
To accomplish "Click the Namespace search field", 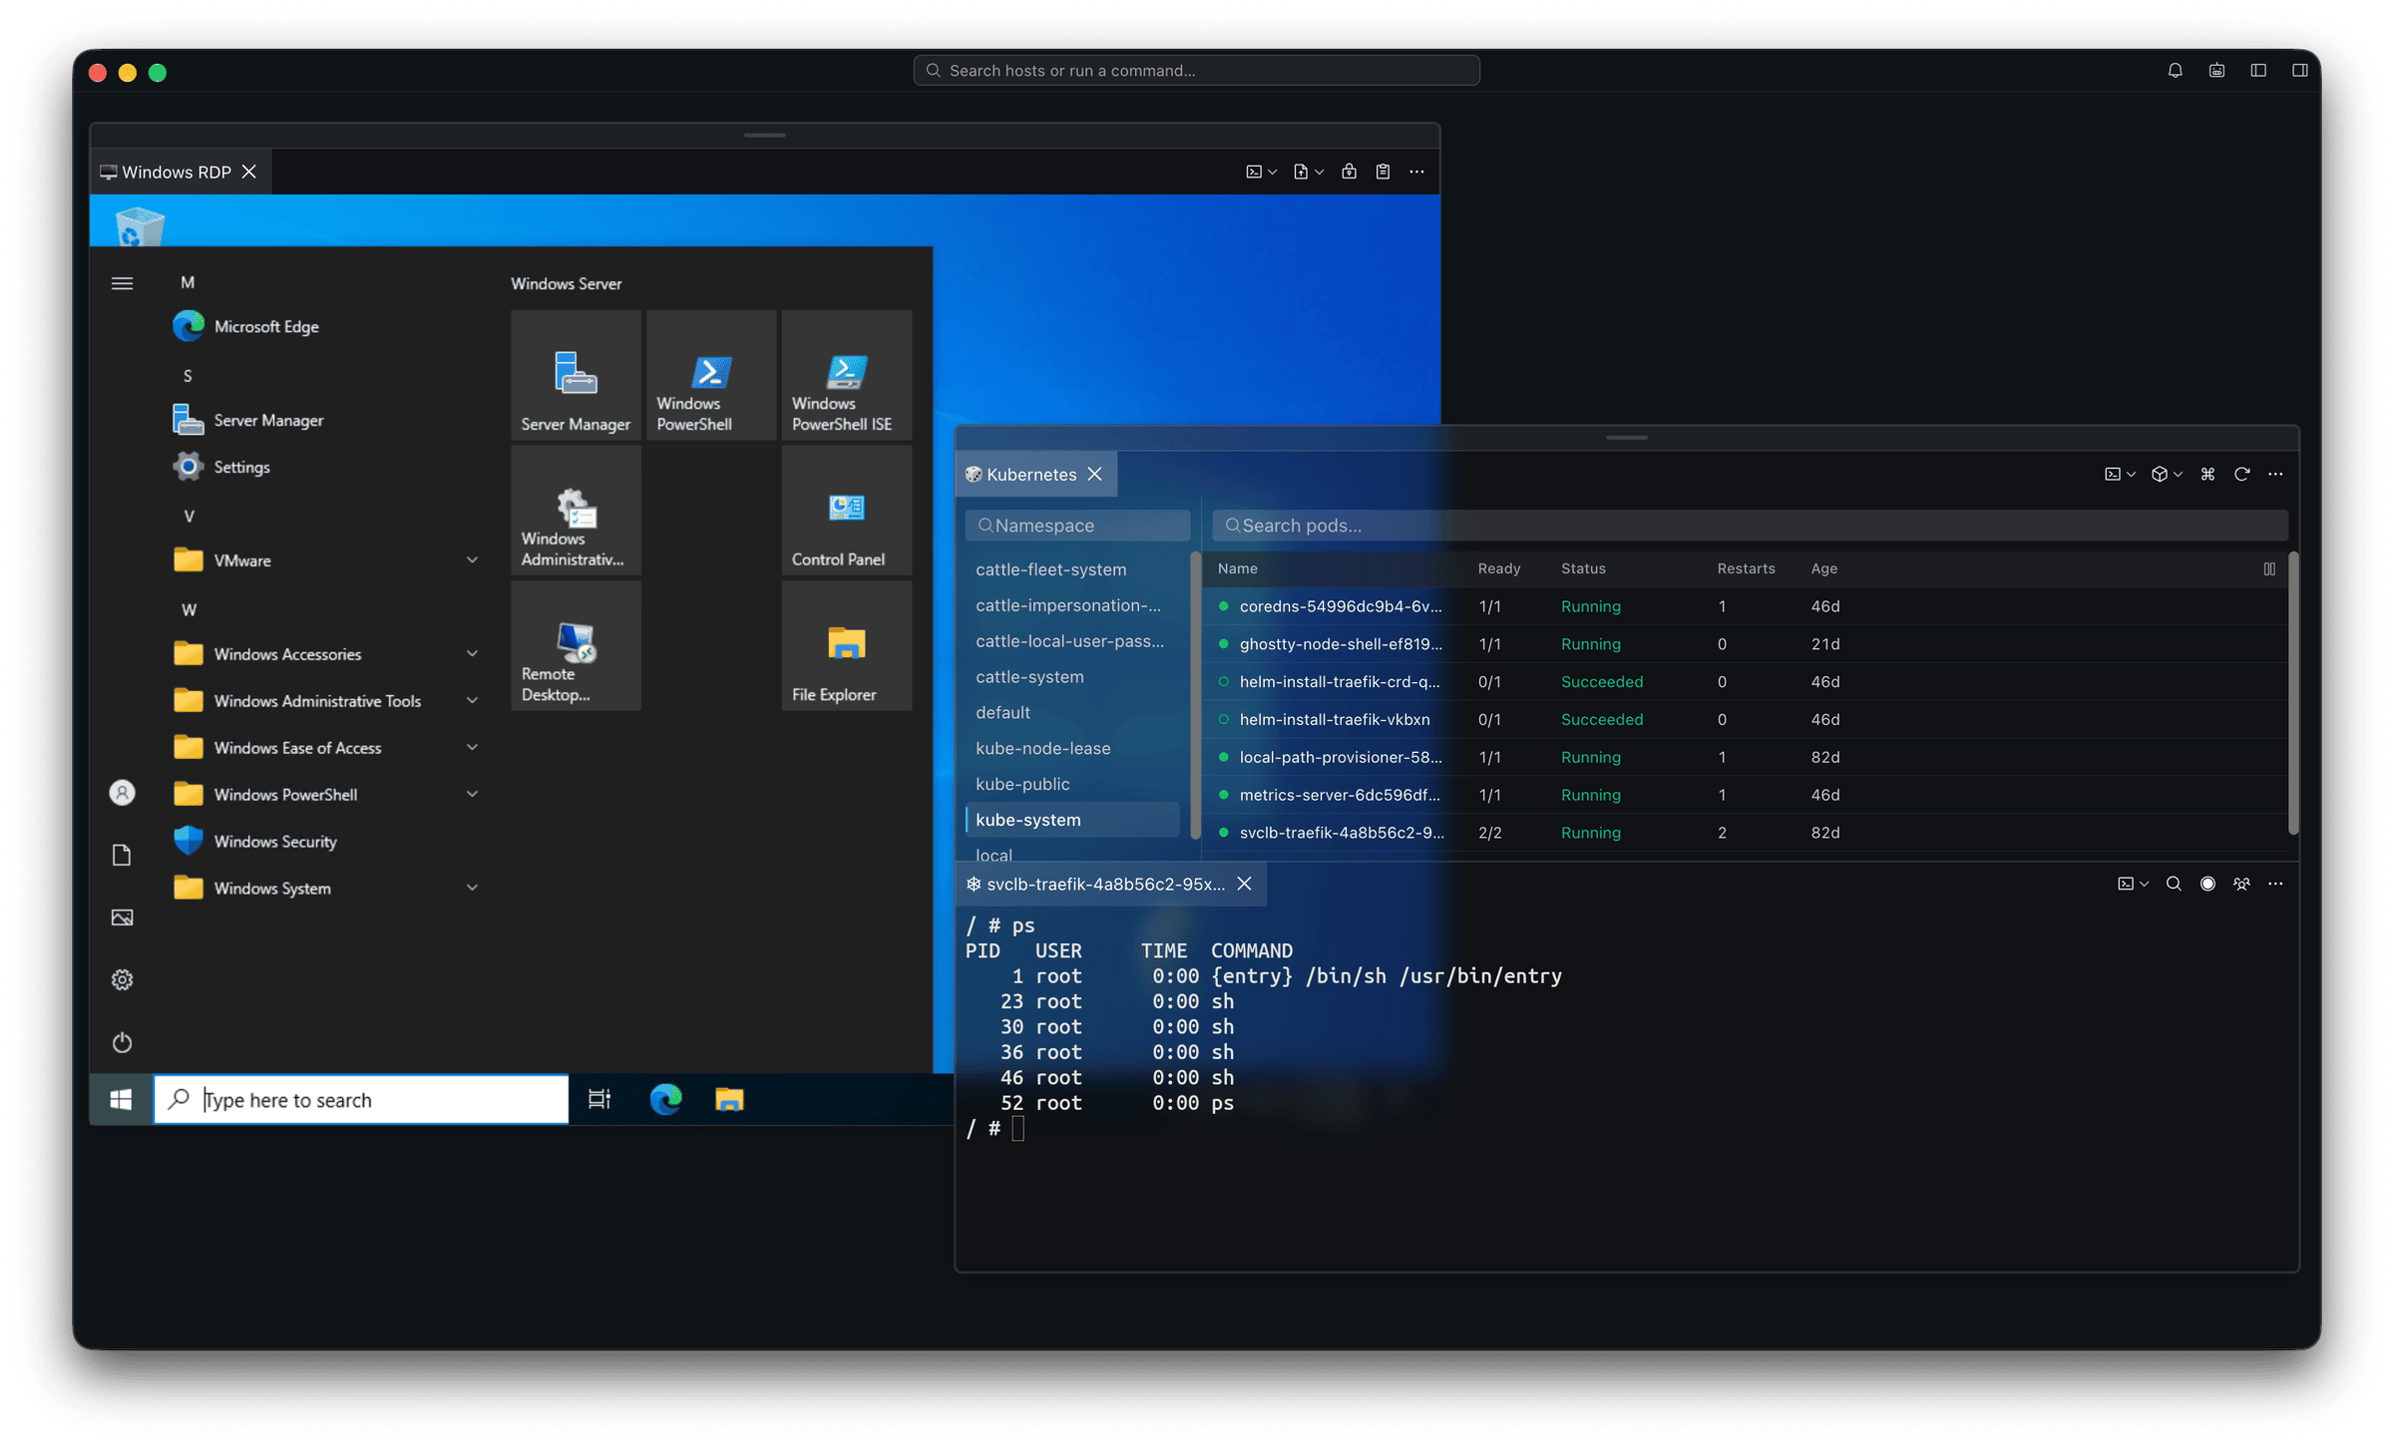I will pyautogui.click(x=1077, y=526).
